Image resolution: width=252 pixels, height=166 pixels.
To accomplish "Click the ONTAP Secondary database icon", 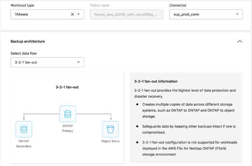I will (x=24, y=129).
